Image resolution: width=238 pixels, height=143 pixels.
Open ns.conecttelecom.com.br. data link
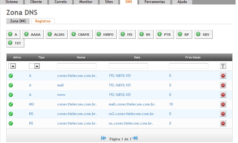131,123
